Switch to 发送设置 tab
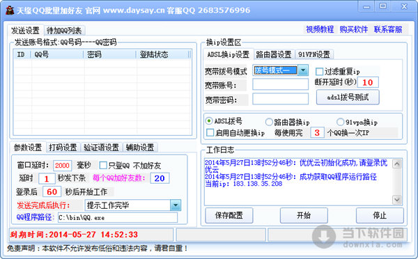The height and width of the screenshot is (259, 418). click(25, 31)
